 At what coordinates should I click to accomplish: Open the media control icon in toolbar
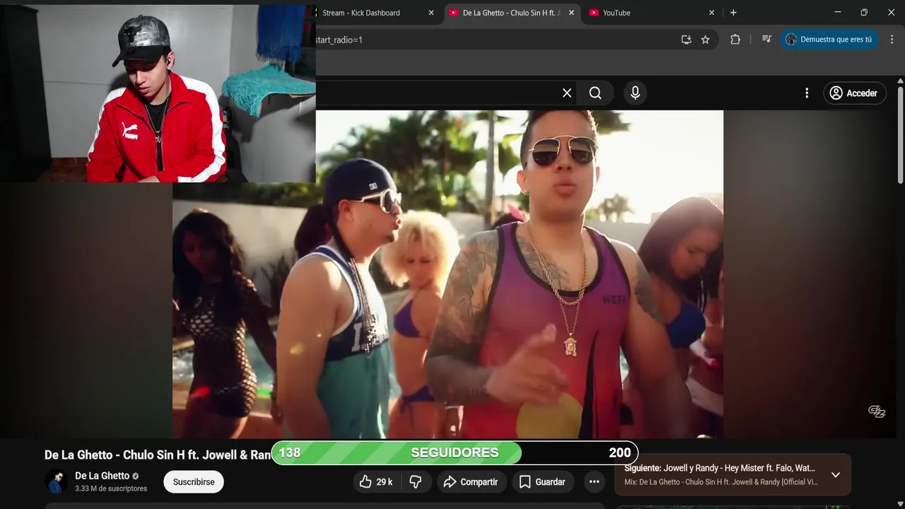pos(766,40)
